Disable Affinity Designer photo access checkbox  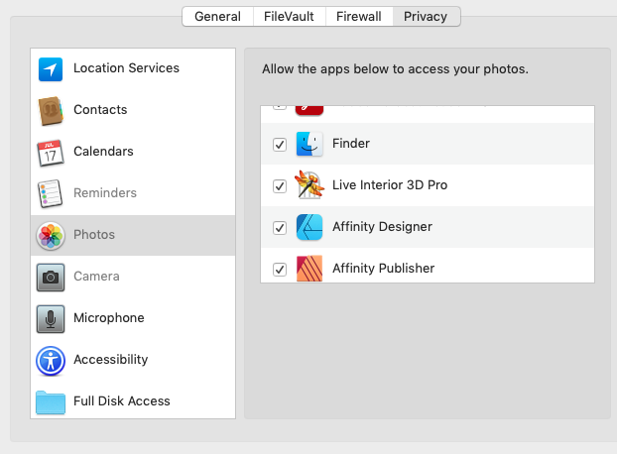tap(280, 228)
